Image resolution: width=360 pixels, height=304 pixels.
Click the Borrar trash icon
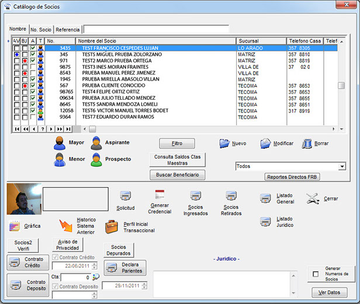point(307,143)
